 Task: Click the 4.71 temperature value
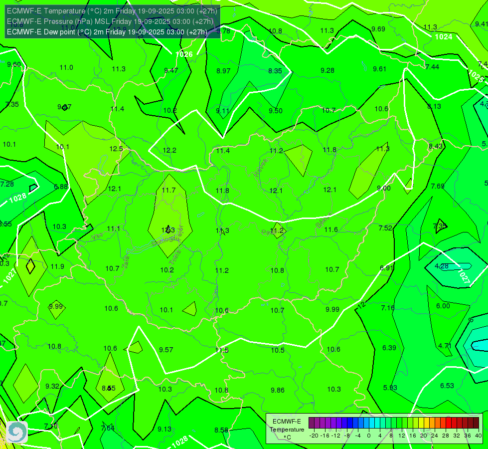click(x=445, y=346)
